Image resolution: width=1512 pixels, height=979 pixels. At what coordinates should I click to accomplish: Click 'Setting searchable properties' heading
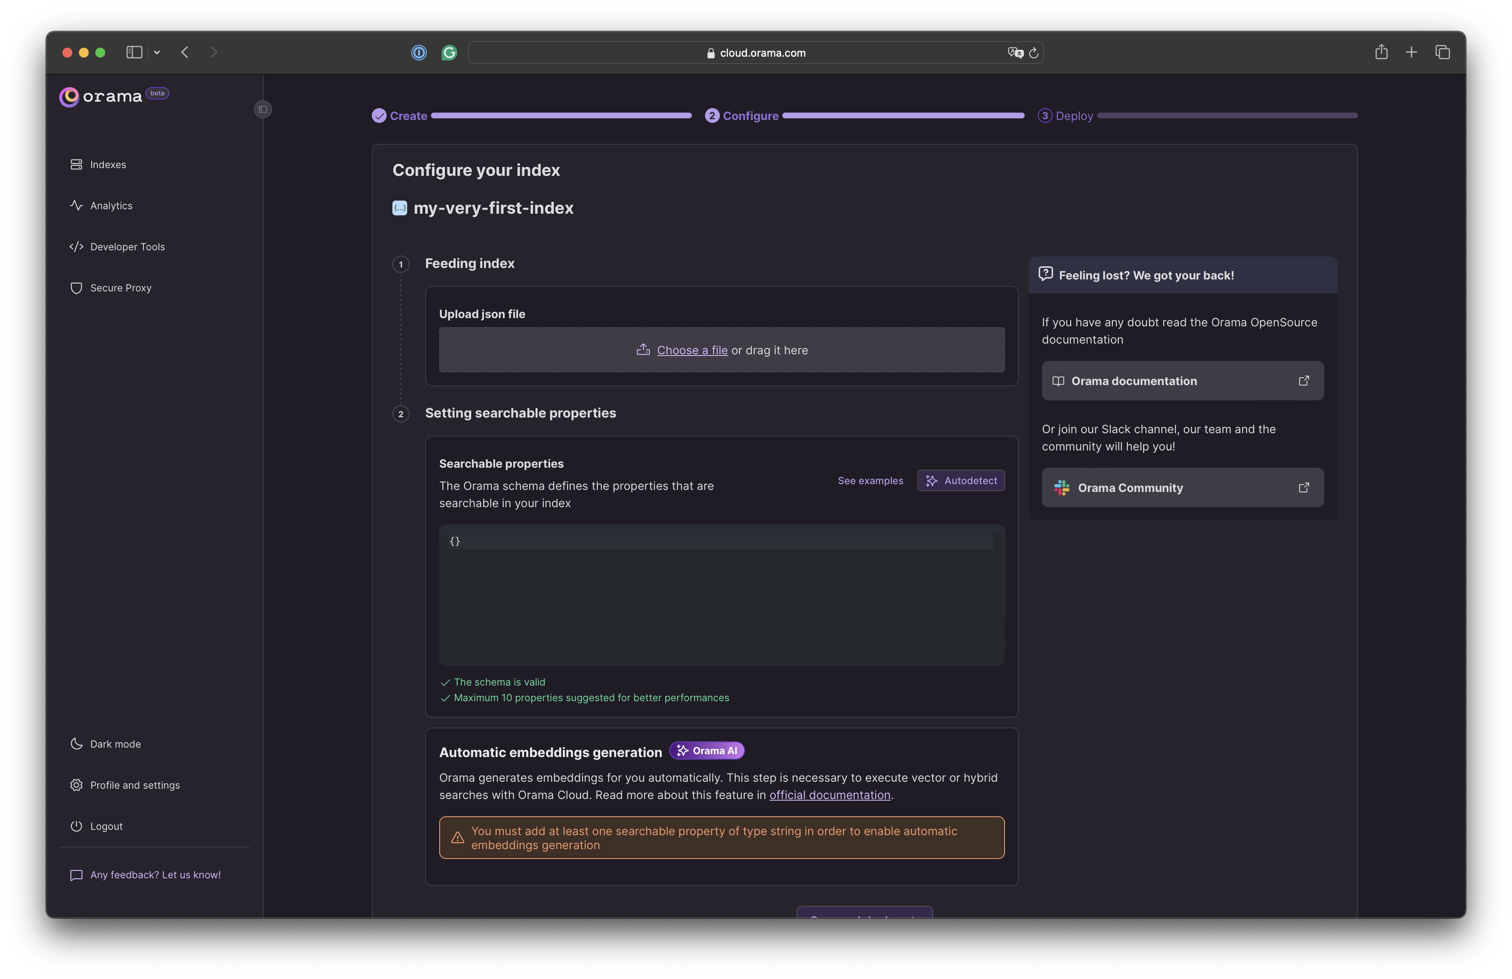(x=520, y=413)
